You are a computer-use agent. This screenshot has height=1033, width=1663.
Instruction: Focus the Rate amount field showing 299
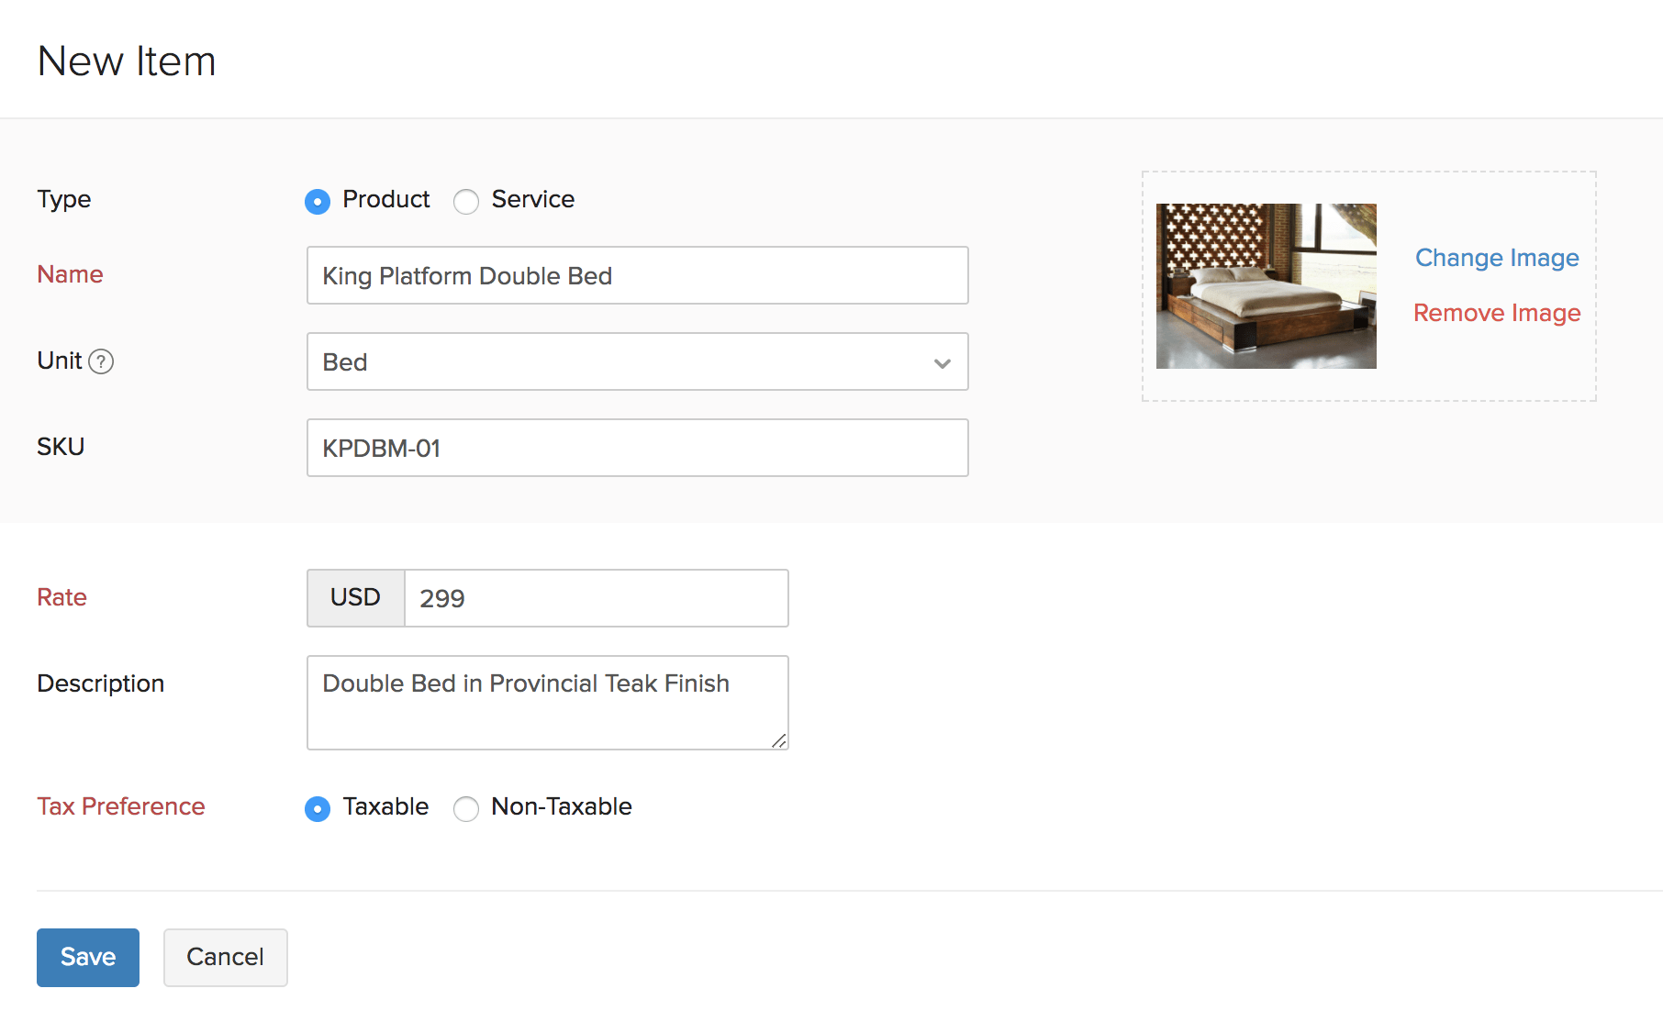(596, 598)
